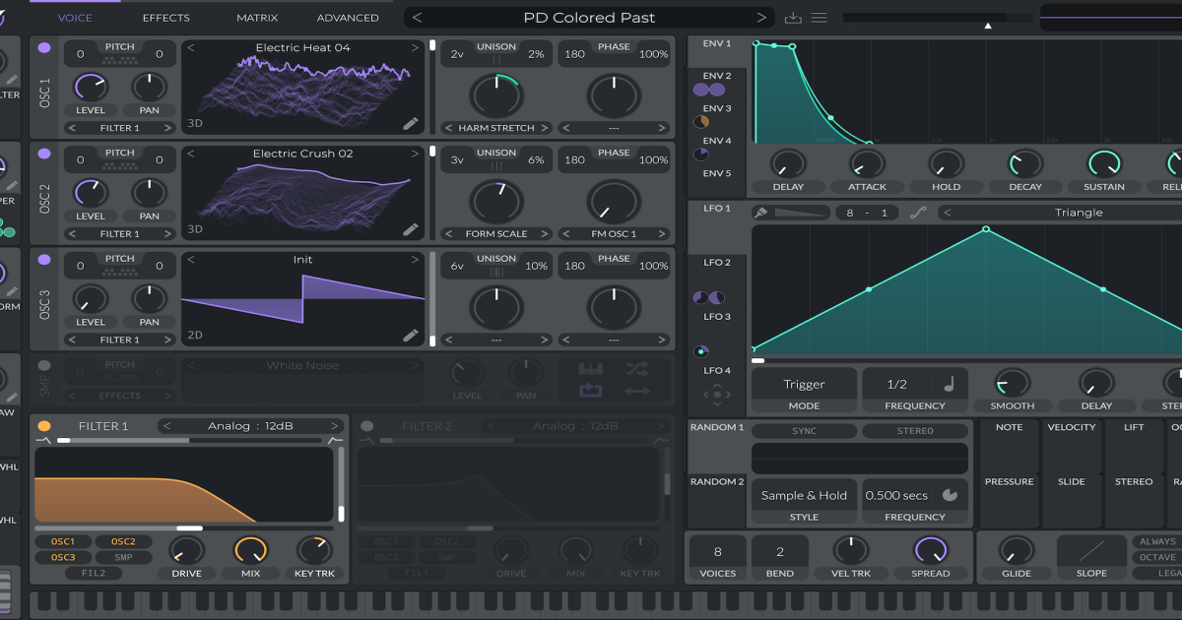Click the ENV 3 orange modulation indicator
Image resolution: width=1182 pixels, height=620 pixels.
(701, 122)
